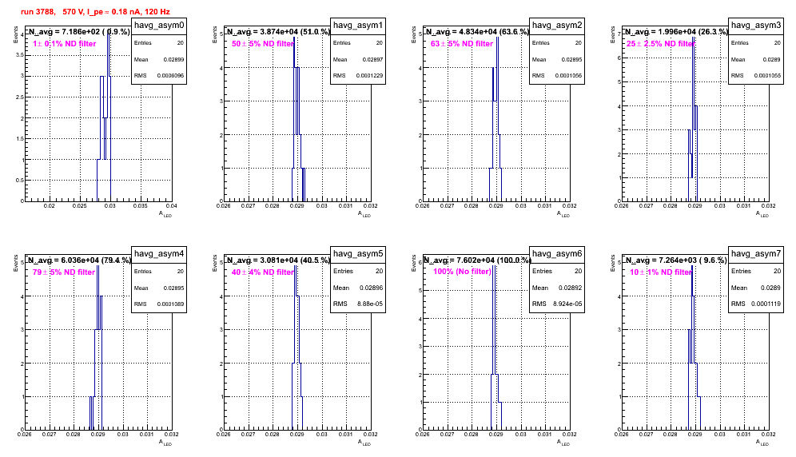Image resolution: width=796 pixels, height=457 pixels.
Task: Select the magenta 1± 0.1% ND filter label
Action: coord(65,44)
